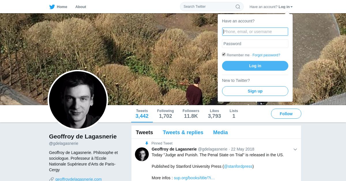Screen dimensions: 346x181
Task: Expand the Log in dropdown caret
Action: [292, 7]
